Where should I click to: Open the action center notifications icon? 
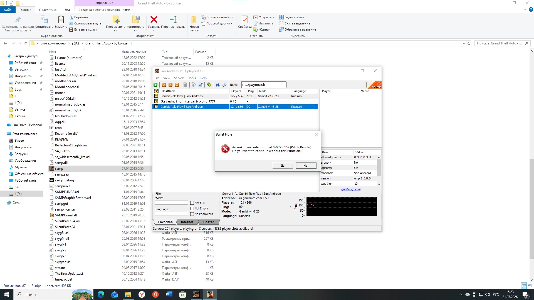(526, 294)
